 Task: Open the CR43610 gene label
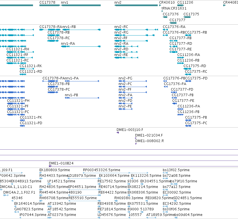pyautogui.click(x=167, y=3)
